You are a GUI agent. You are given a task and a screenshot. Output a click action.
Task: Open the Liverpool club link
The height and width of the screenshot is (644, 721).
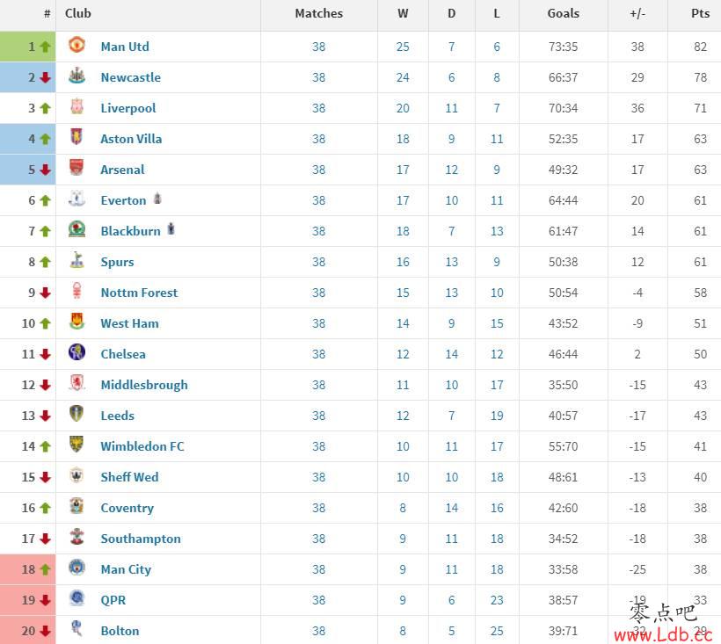[x=128, y=108]
